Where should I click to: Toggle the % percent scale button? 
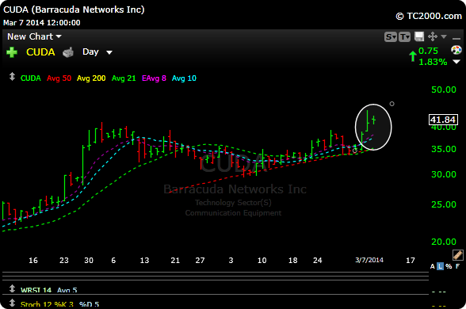click(x=449, y=266)
